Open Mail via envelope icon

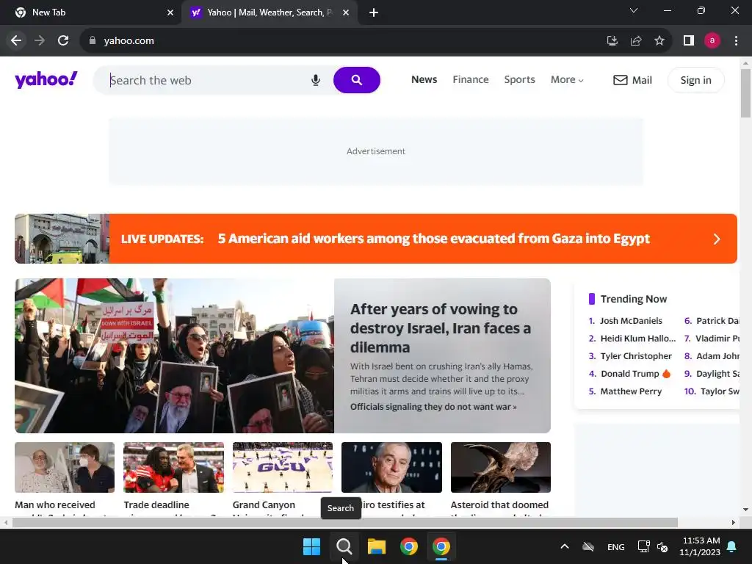[x=620, y=80]
